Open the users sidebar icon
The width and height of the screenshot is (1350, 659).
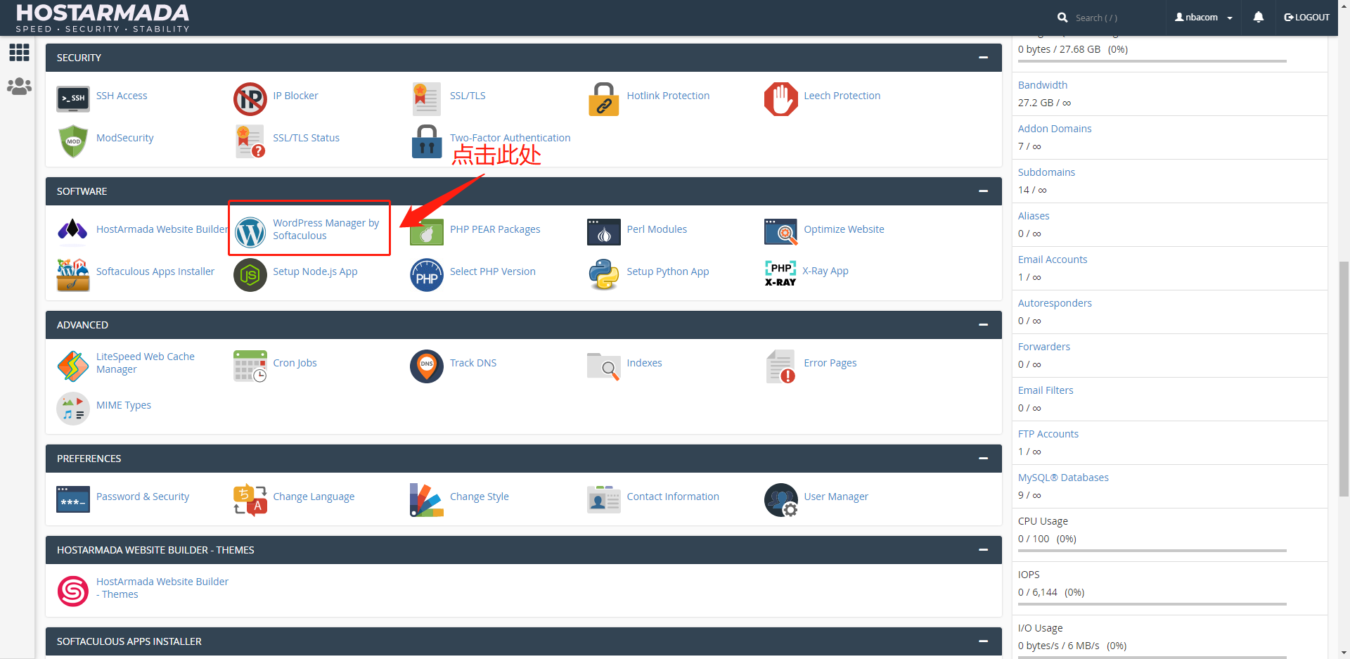(x=19, y=87)
